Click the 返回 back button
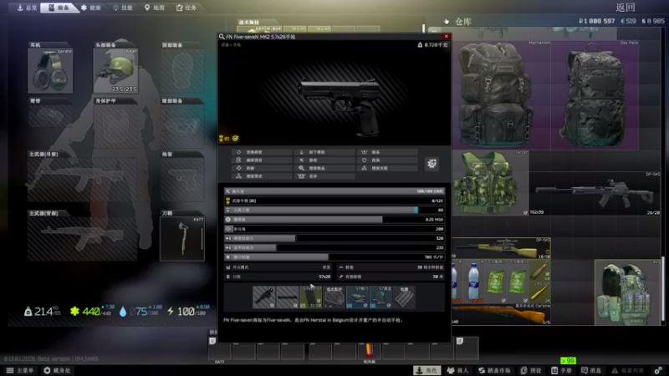Image resolution: width=669 pixels, height=376 pixels. [x=626, y=8]
